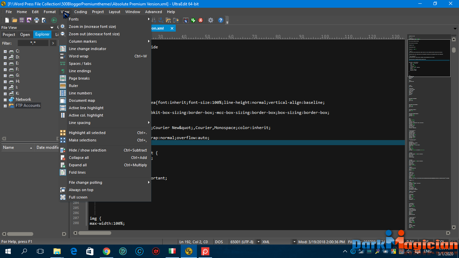Click the green Back arrow icon
The width and height of the screenshot is (459, 258).
[x=54, y=20]
